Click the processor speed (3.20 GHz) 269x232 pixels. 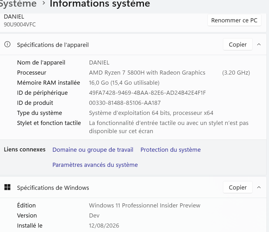tap(236, 72)
